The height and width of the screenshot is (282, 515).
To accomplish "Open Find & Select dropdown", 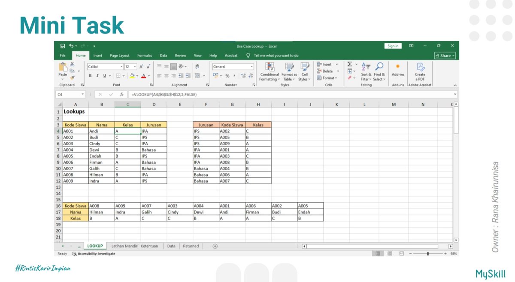I will [x=379, y=72].
